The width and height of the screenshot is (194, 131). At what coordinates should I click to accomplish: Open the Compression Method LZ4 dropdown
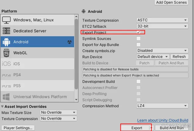click(x=162, y=106)
